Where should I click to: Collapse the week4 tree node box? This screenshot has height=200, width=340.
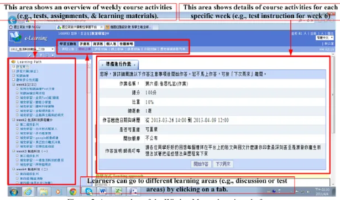[13, 169]
